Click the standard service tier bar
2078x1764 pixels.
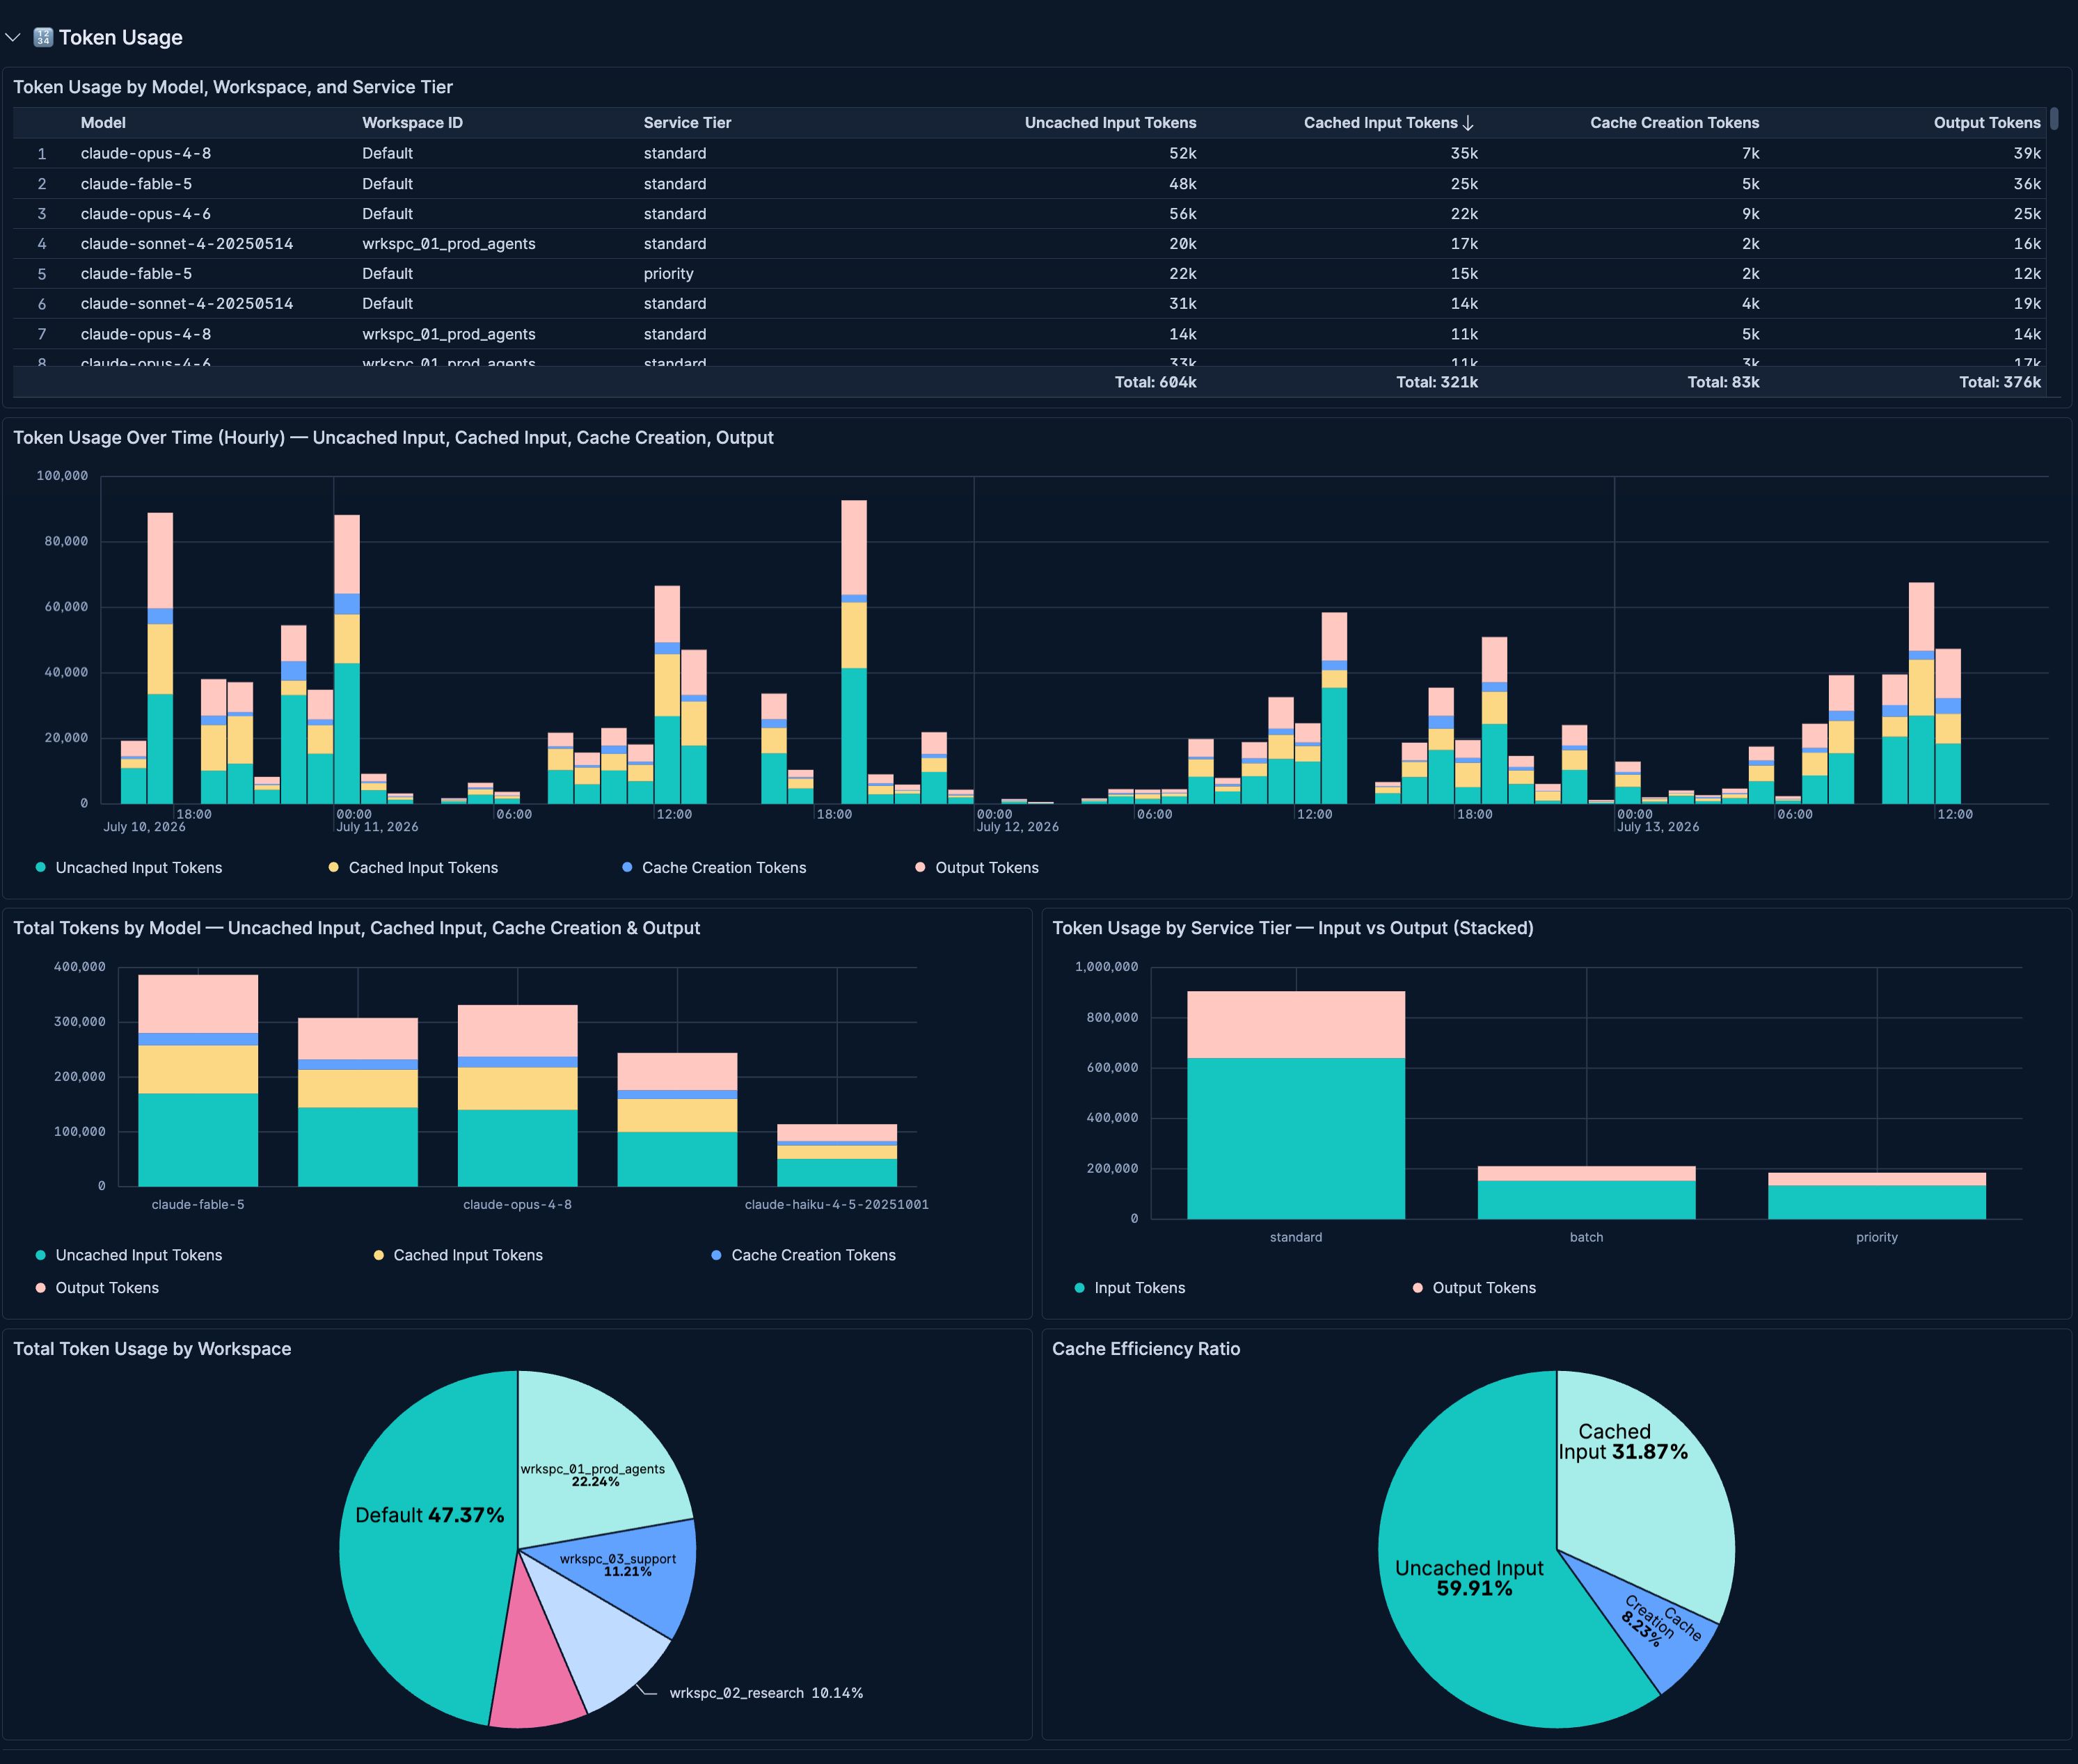[x=1296, y=1105]
